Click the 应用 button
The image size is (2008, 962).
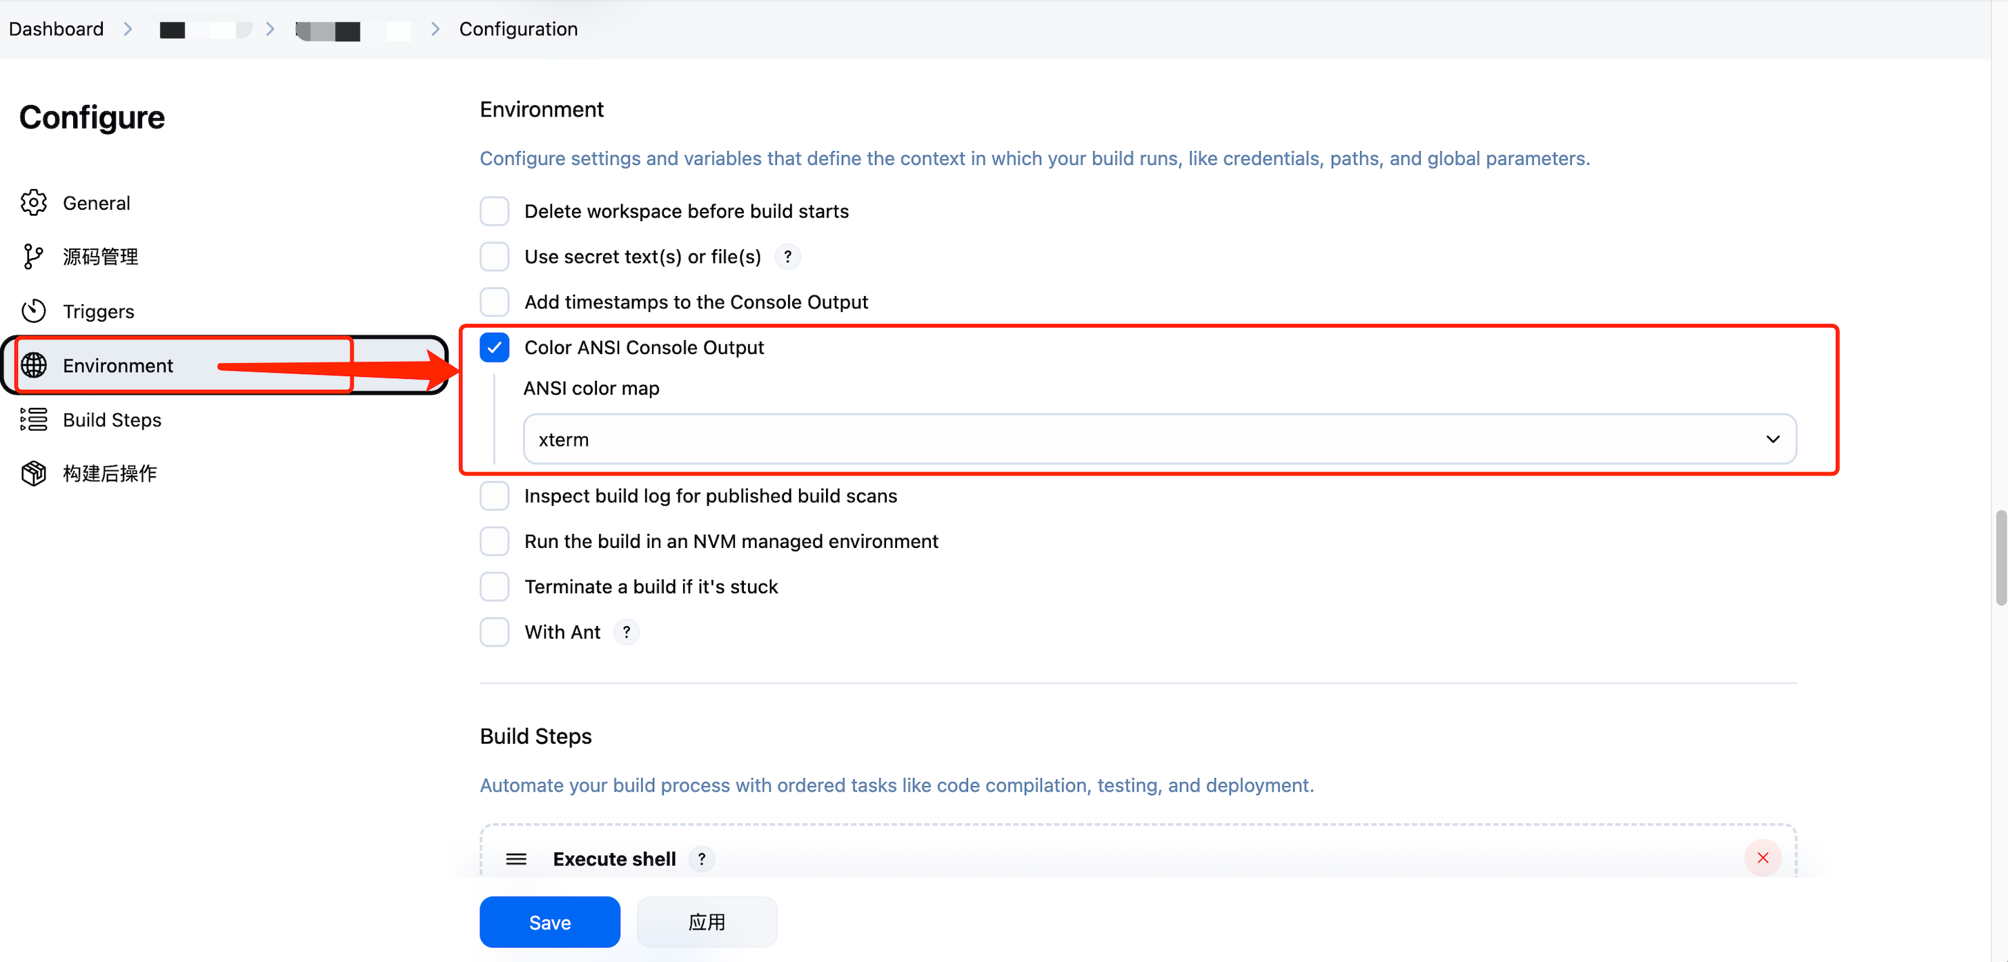pyautogui.click(x=706, y=921)
